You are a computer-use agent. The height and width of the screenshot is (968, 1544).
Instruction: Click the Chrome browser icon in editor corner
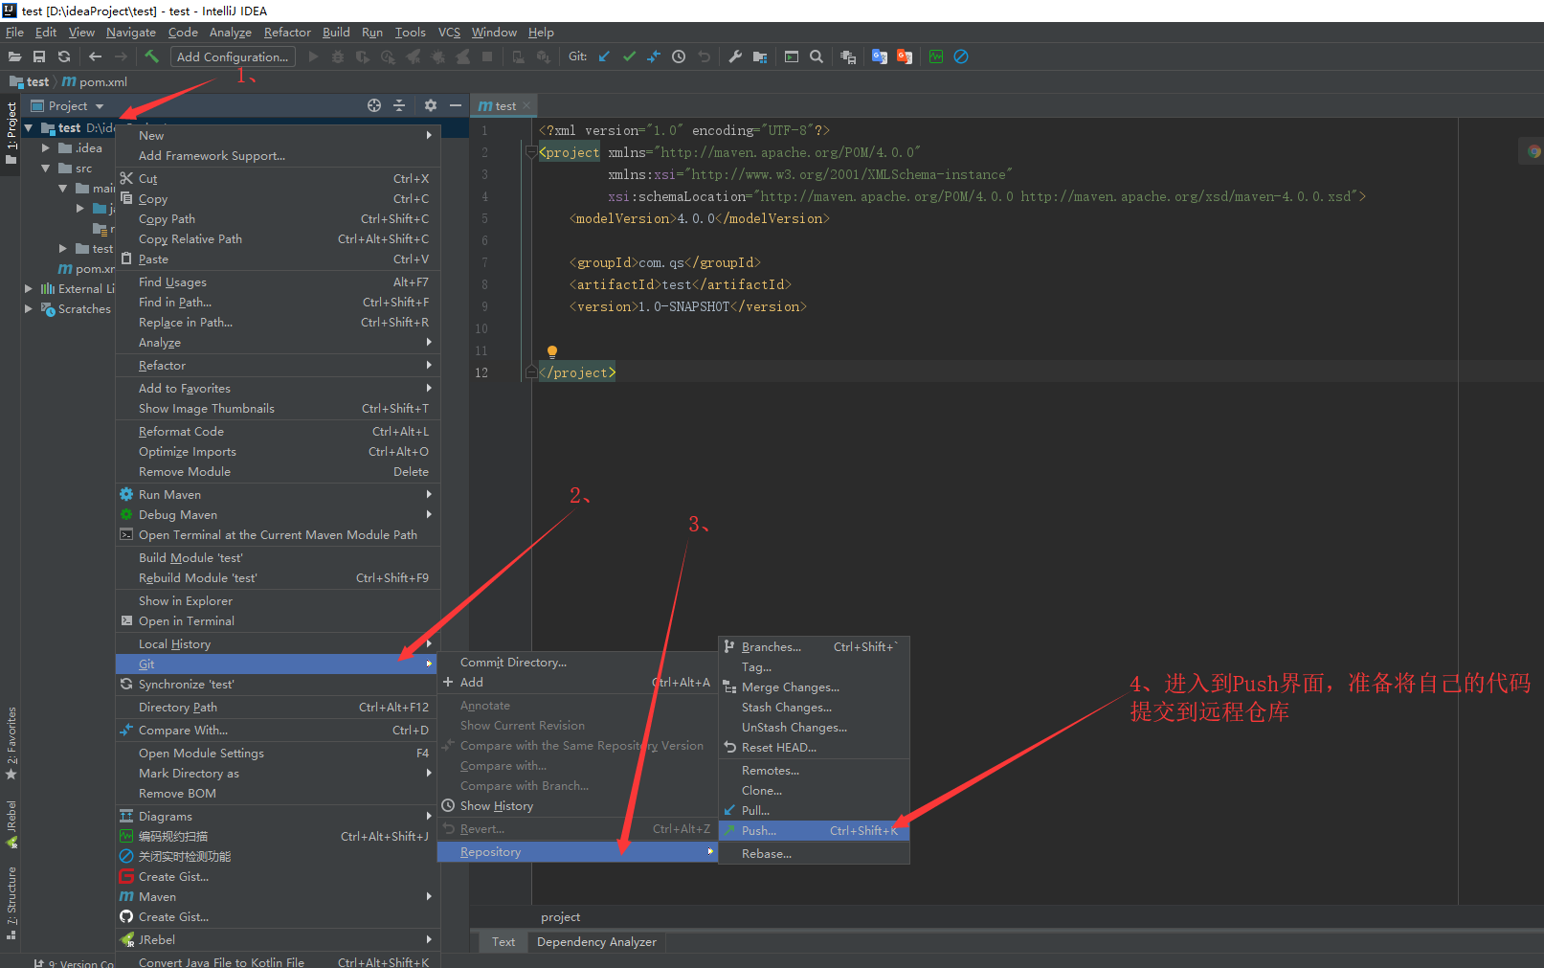[x=1533, y=151]
